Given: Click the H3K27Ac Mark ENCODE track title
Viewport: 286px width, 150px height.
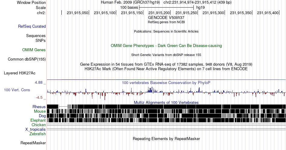Looking at the screenshot, I should [166, 69].
